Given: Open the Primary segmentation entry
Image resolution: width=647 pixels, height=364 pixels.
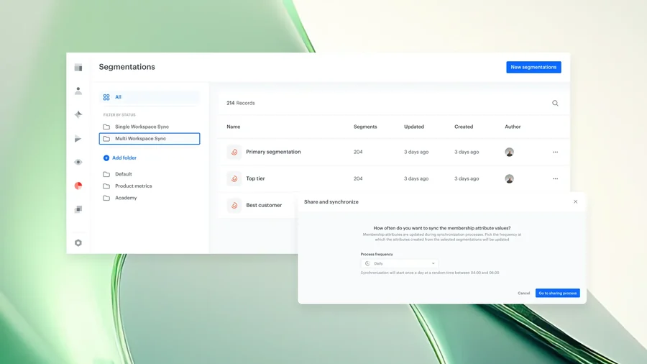Looking at the screenshot, I should point(273,152).
